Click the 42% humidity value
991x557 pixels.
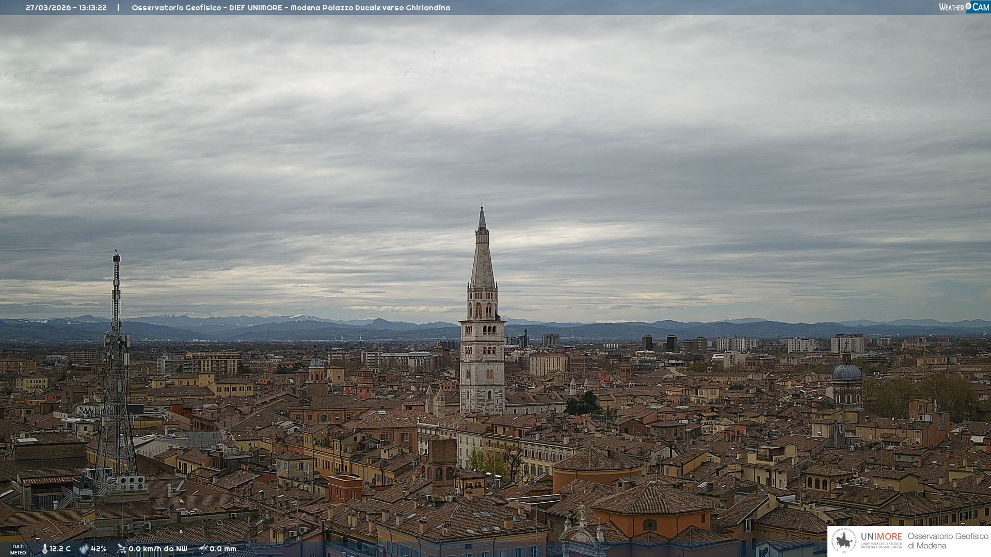click(x=98, y=549)
